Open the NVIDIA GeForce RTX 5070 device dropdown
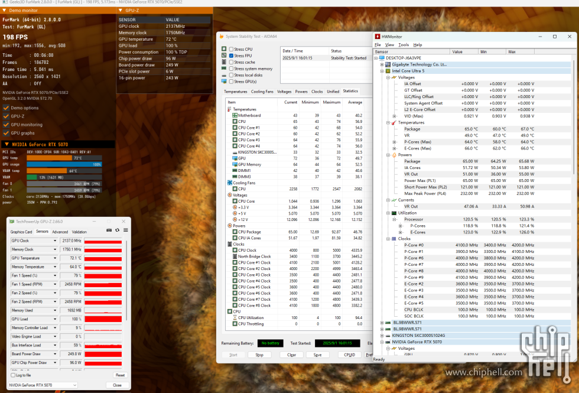 pos(43,385)
